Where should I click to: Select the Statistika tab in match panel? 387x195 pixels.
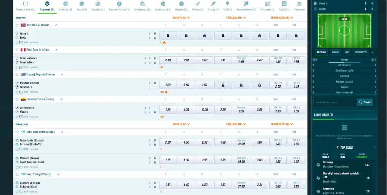pos(321,52)
